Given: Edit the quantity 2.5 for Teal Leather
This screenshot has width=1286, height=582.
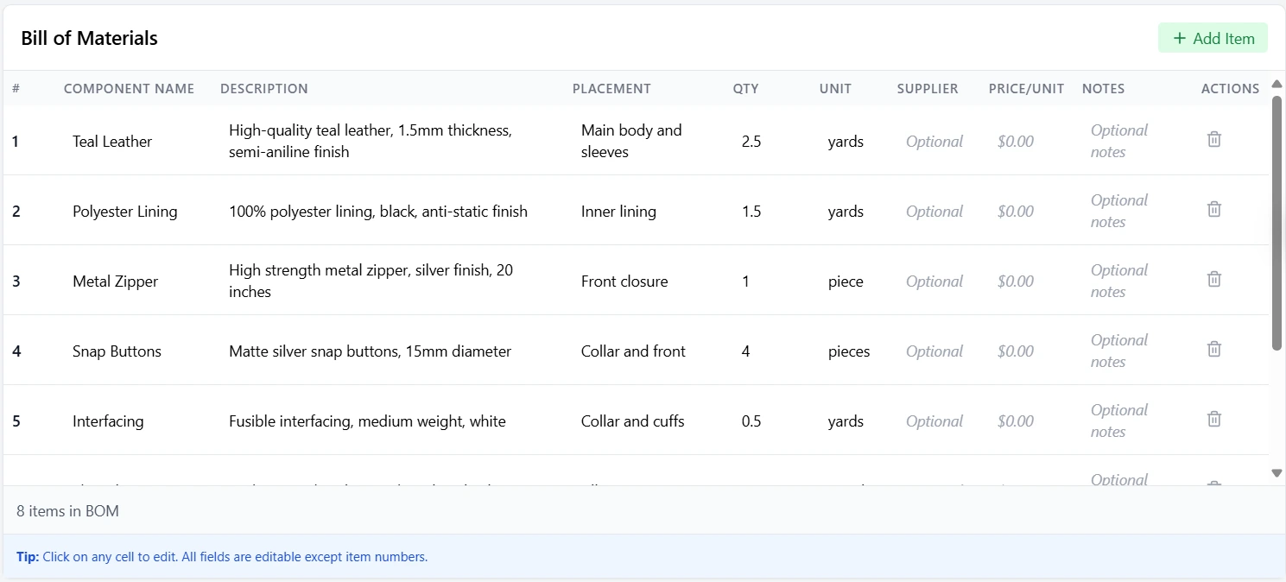Looking at the screenshot, I should 751,141.
